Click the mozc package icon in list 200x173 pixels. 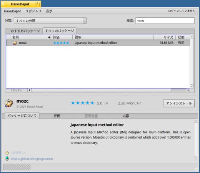tap(15, 43)
